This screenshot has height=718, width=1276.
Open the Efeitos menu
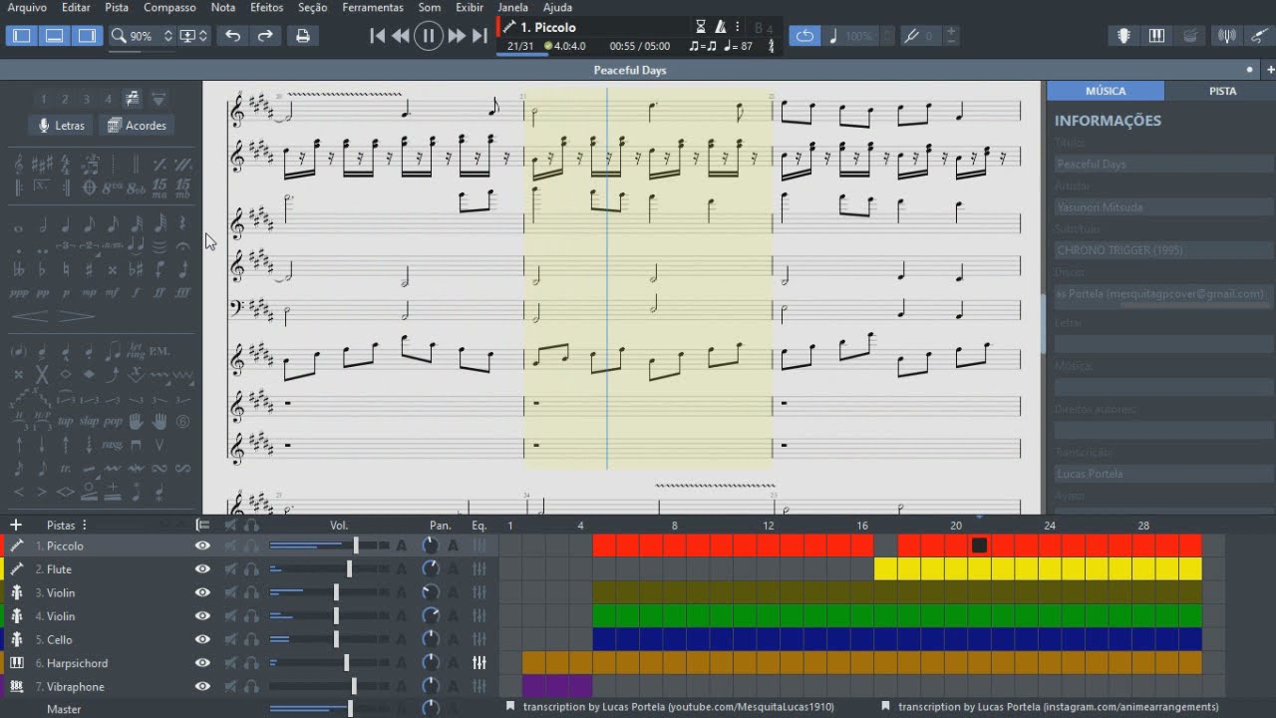pyautogui.click(x=266, y=7)
